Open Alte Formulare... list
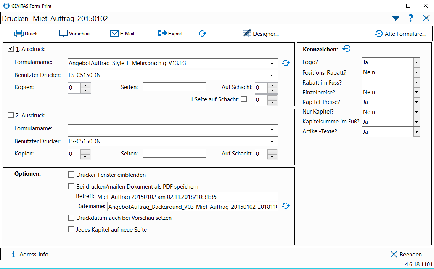The height and width of the screenshot is (269, 434). pos(400,34)
